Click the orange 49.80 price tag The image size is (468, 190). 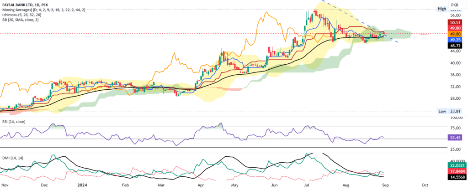click(x=455, y=34)
